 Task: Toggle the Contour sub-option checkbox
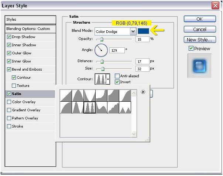pyautogui.click(x=14, y=77)
